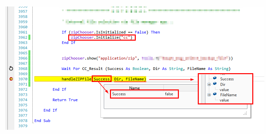Click the tooltip resize grip
Screen dimensions: 266x134
click(245, 114)
